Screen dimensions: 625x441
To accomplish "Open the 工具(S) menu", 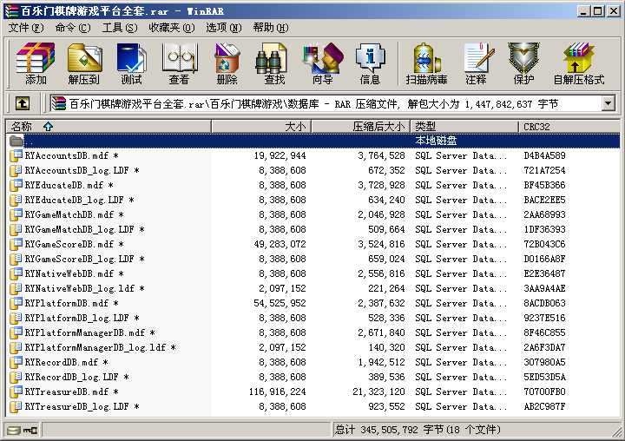I will point(120,28).
